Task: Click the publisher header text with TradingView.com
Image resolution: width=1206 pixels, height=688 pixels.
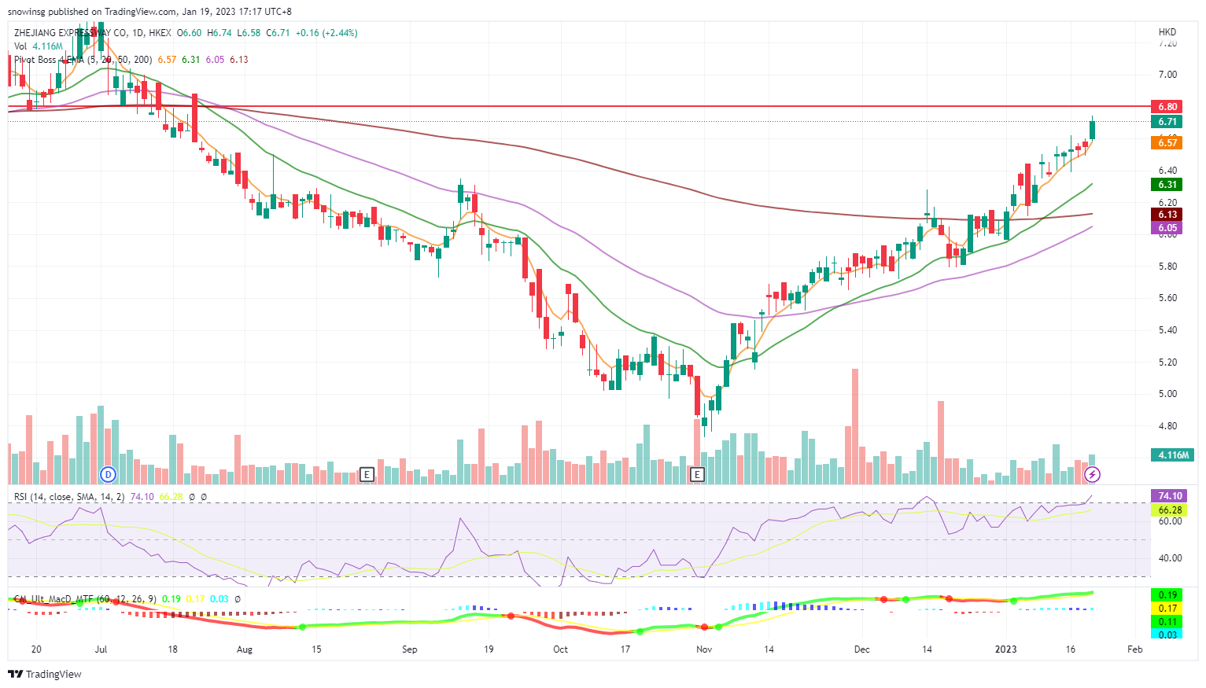Action: (149, 12)
